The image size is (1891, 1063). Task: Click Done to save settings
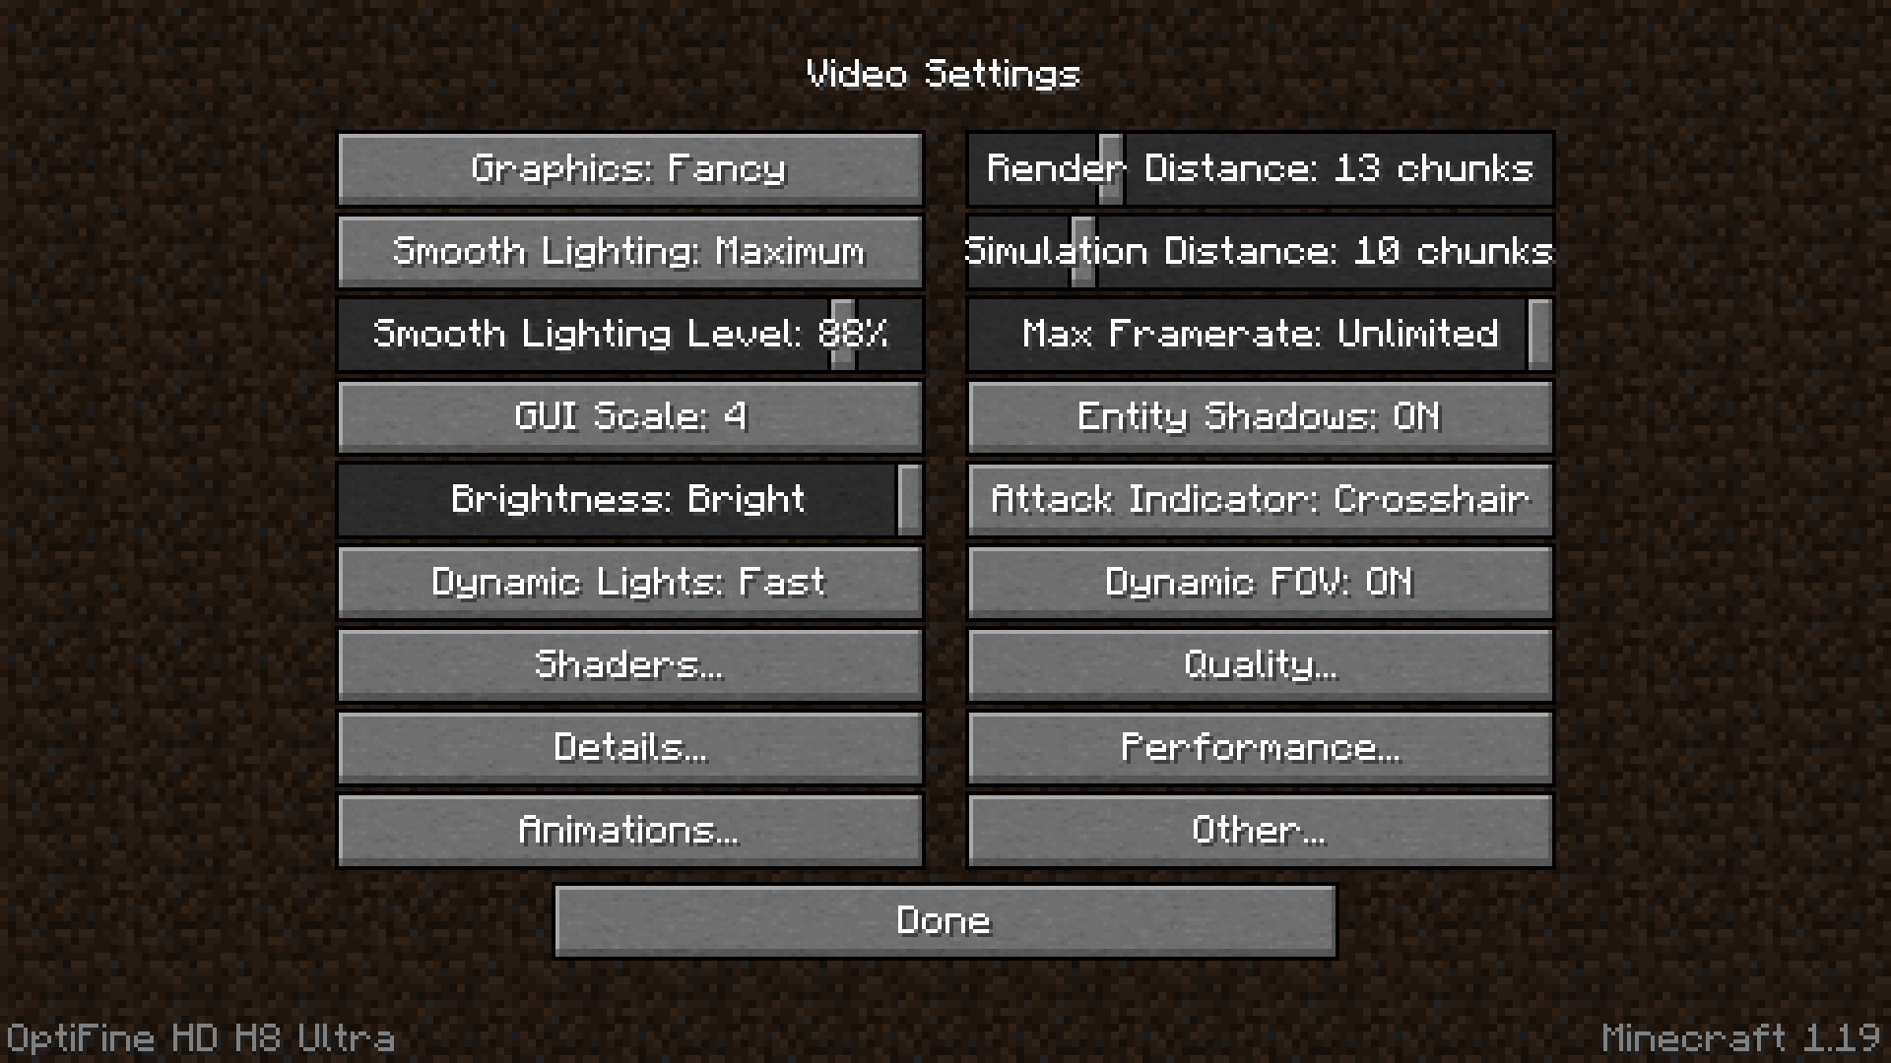pyautogui.click(x=945, y=920)
